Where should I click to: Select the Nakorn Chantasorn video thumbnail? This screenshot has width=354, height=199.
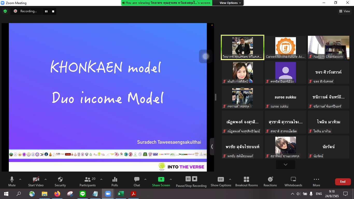click(328, 48)
